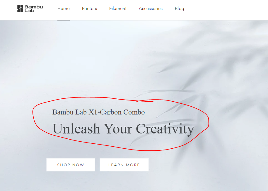This screenshot has width=268, height=191.
Task: Click the Bambu Lab X1-Carbon Combo subtitle
Action: tap(98, 112)
